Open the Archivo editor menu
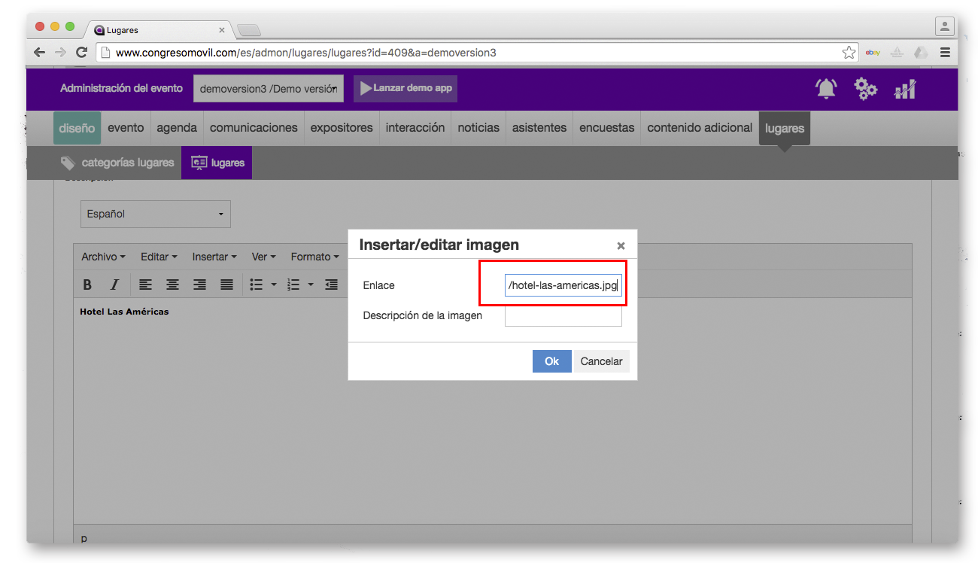This screenshot has height=563, width=978. click(103, 257)
